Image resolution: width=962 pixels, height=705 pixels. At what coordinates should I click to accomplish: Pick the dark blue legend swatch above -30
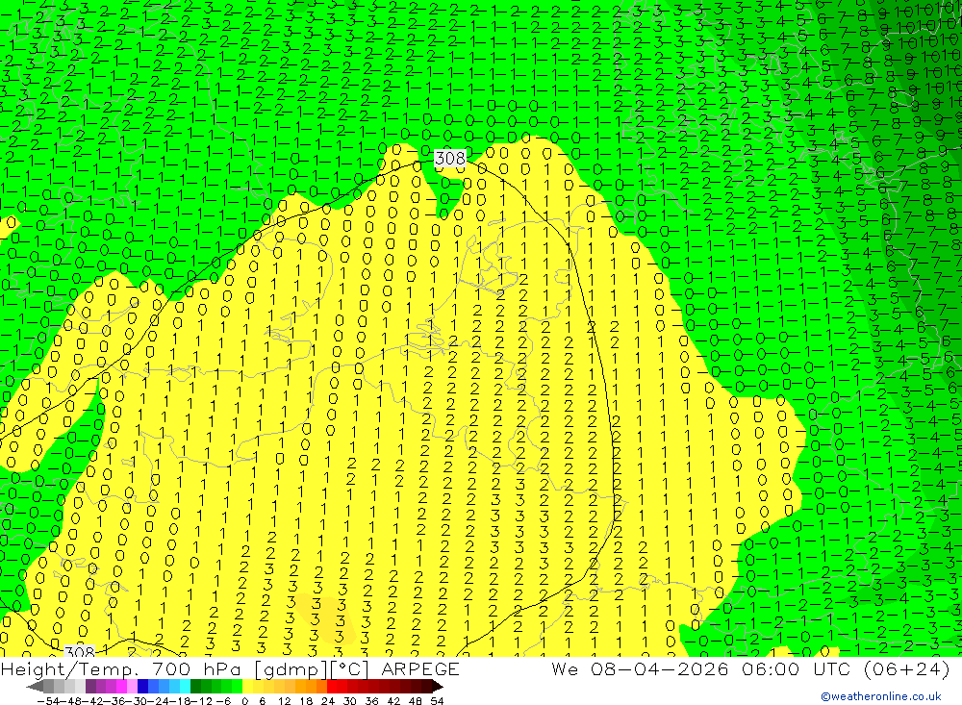click(x=142, y=686)
